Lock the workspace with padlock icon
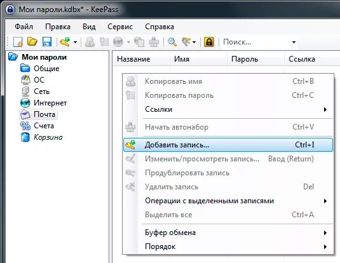The image size is (340, 263). click(x=209, y=42)
